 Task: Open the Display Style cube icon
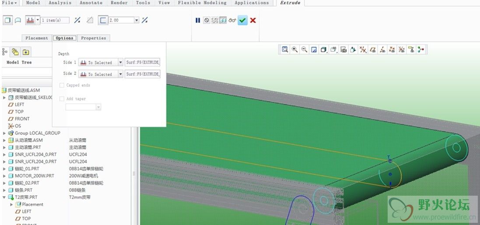(323, 49)
